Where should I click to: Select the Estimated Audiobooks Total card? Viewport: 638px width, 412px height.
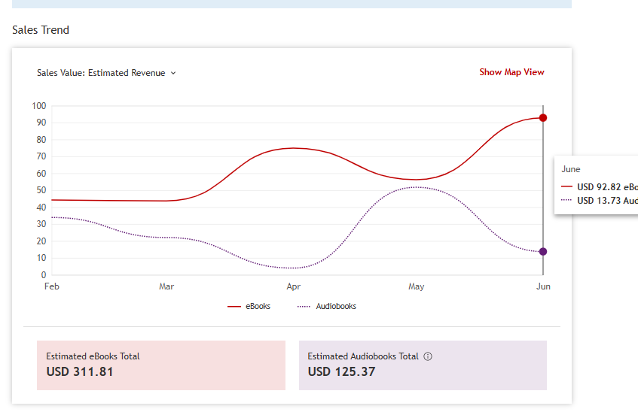tap(423, 365)
